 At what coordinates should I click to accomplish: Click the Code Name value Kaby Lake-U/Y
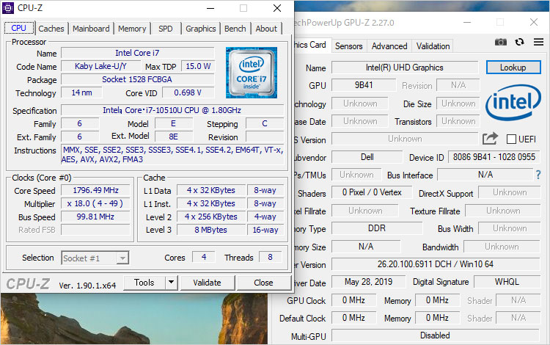tap(100, 66)
